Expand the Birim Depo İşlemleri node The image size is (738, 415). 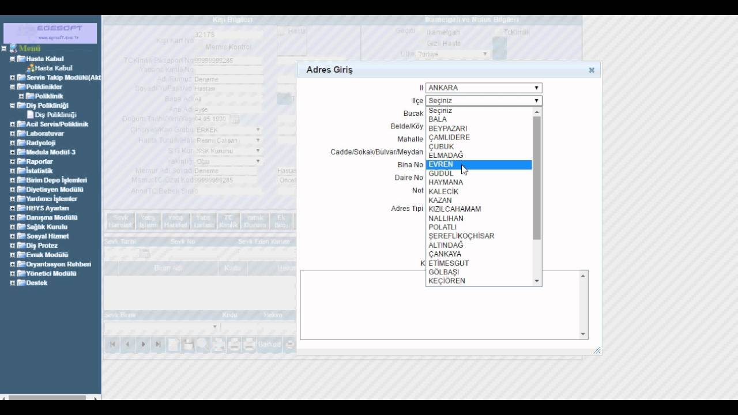[13, 180]
